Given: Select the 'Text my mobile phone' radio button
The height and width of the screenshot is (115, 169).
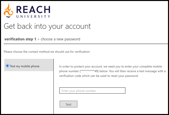Looking at the screenshot, I should pyautogui.click(x=7, y=66).
